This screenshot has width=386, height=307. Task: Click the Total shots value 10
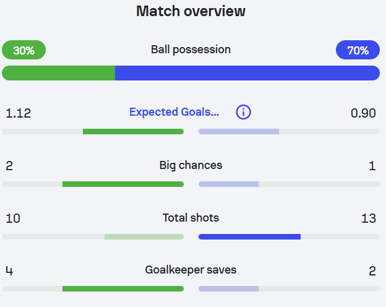click(x=13, y=218)
